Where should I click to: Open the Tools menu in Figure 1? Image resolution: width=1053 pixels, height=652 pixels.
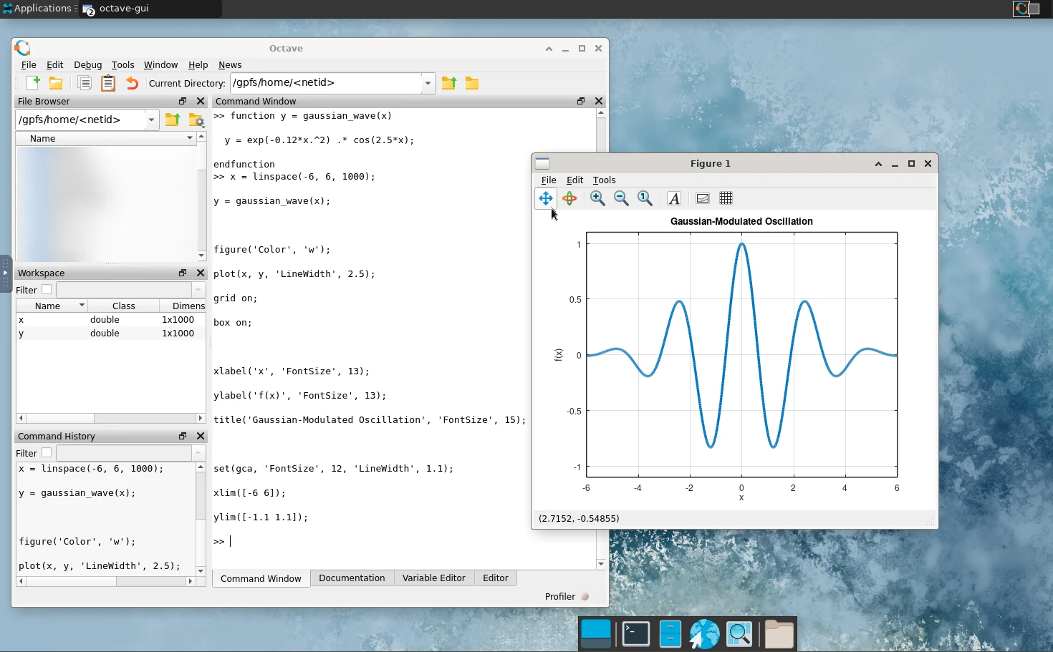tap(604, 180)
